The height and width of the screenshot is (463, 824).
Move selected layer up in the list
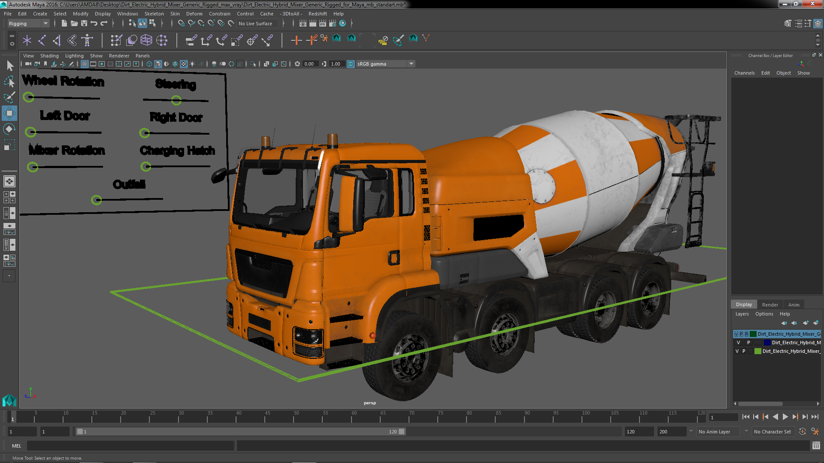coord(785,323)
